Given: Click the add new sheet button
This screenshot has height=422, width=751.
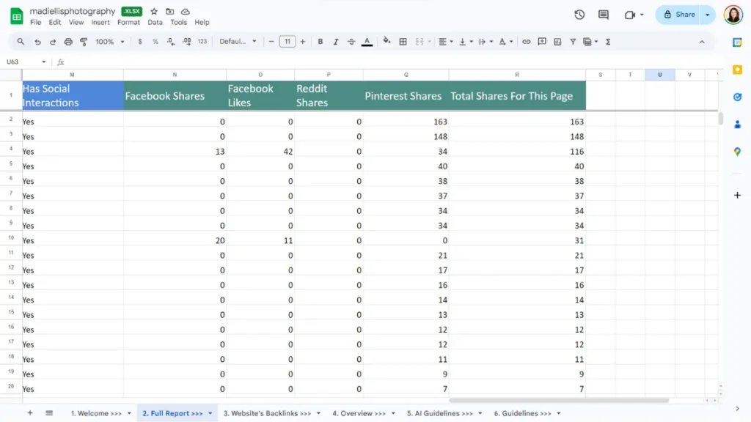Looking at the screenshot, I should pyautogui.click(x=30, y=413).
